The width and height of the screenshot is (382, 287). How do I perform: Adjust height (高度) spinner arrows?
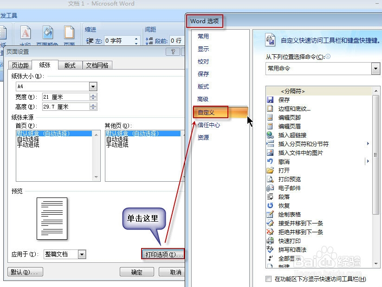tap(93, 107)
